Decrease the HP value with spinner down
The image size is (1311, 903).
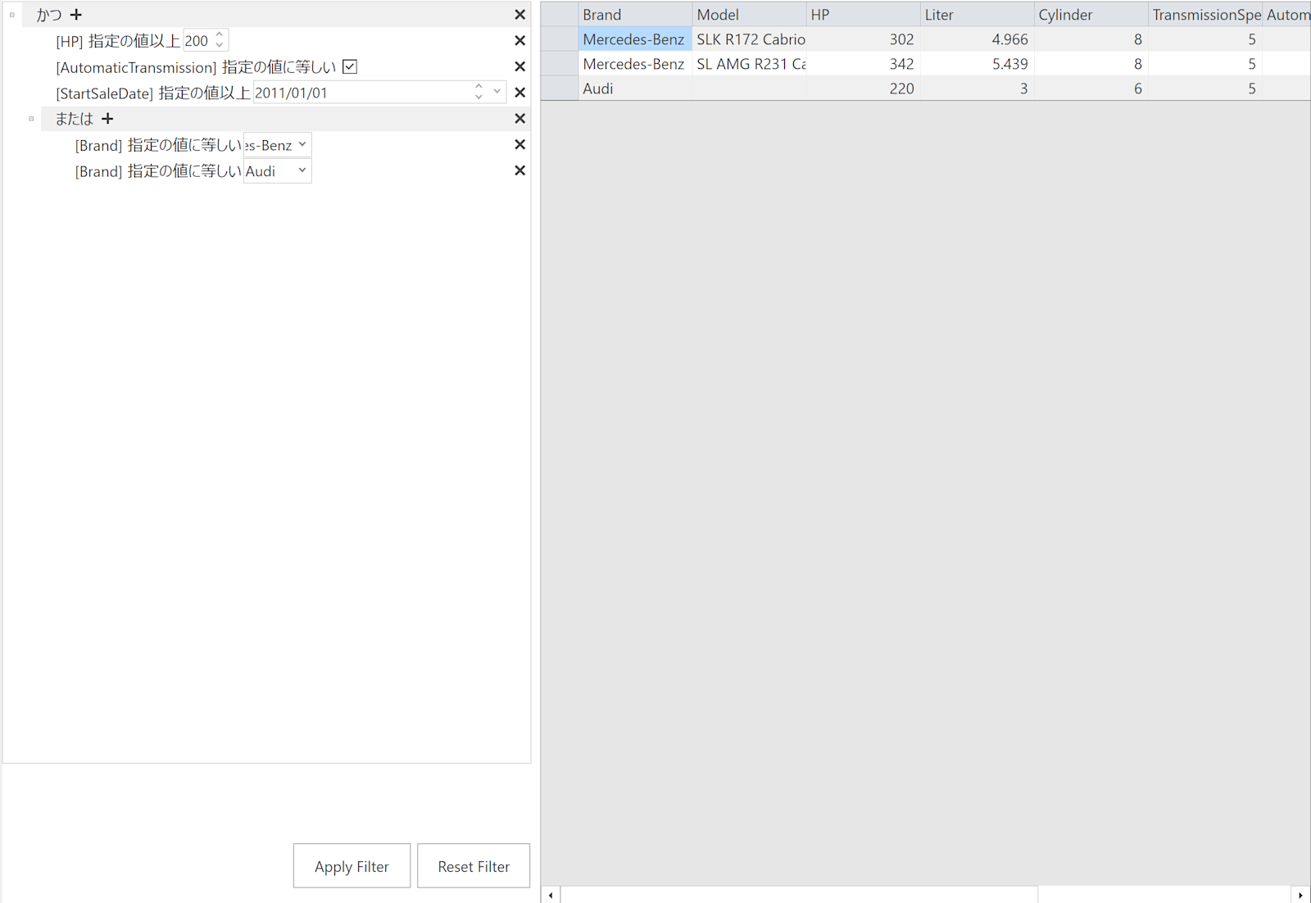[220, 45]
